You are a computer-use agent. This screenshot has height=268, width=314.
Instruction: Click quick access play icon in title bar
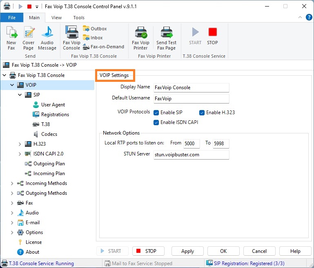tap(20, 7)
